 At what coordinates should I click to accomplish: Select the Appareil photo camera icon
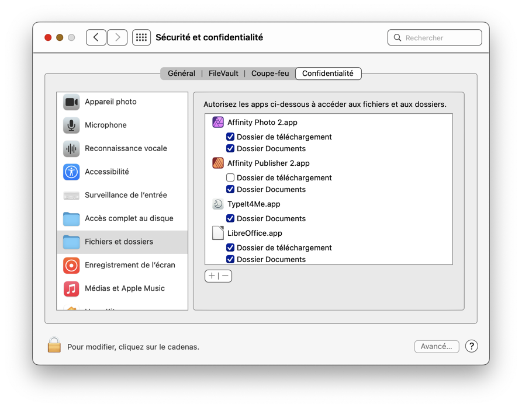(x=71, y=102)
